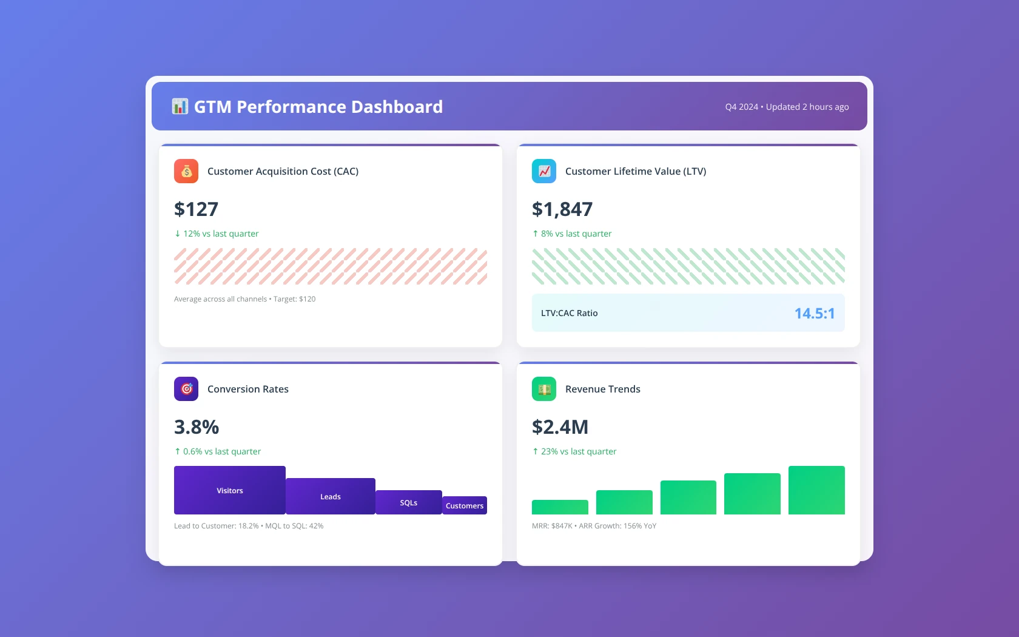Click the cash icon for Revenue Trends
Screen dimensions: 1019x637
pyautogui.click(x=544, y=389)
